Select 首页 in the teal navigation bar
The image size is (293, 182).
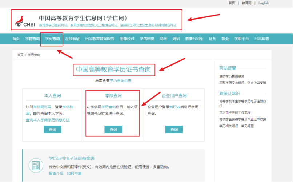click(x=16, y=39)
